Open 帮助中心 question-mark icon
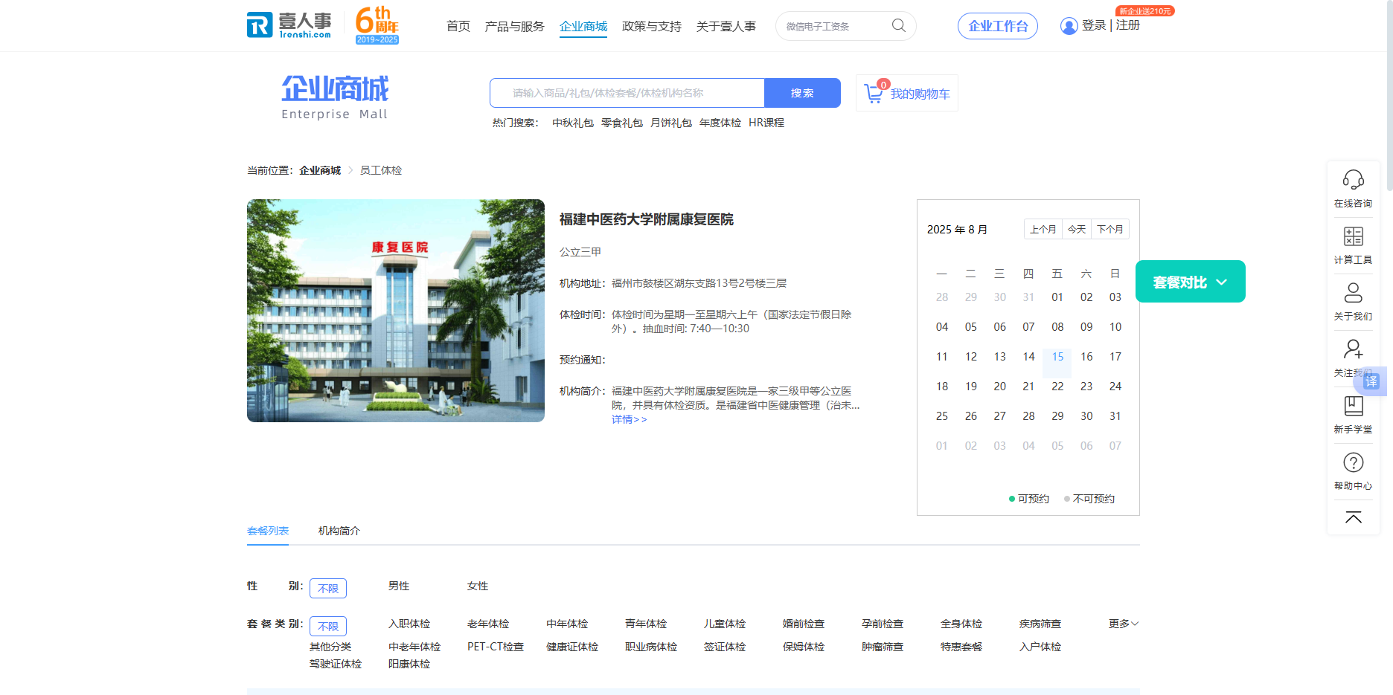Viewport: 1393px width, 695px height. [1353, 462]
